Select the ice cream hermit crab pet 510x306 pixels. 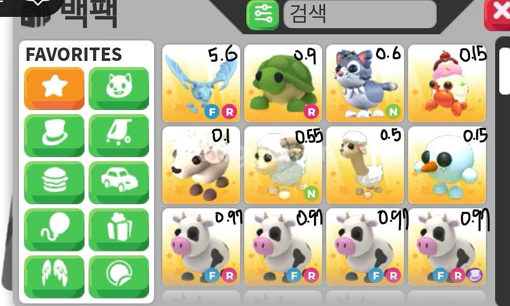(x=447, y=83)
